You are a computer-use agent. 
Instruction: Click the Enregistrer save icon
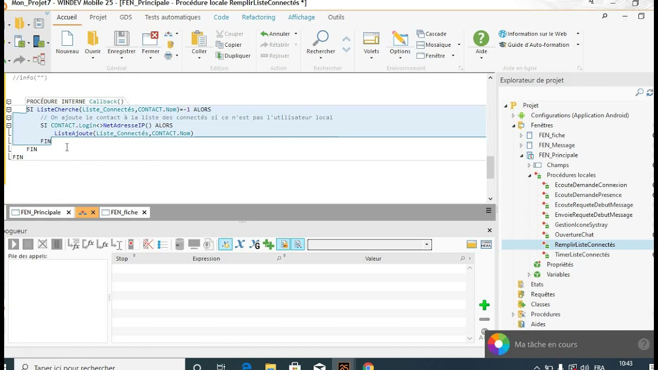[121, 39]
